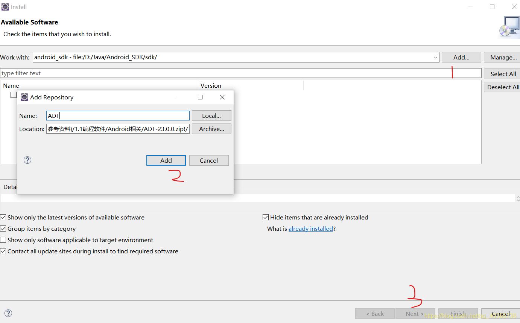Maximize the Add Repository dialog
Viewport: 520px width, 323px height.
(200, 97)
